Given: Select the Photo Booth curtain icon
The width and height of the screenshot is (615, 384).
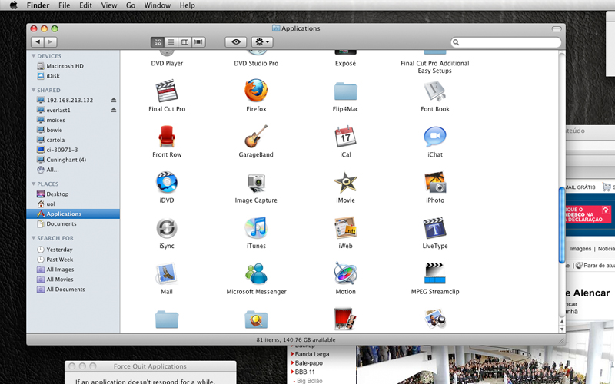Looking at the screenshot, I should tap(345, 319).
